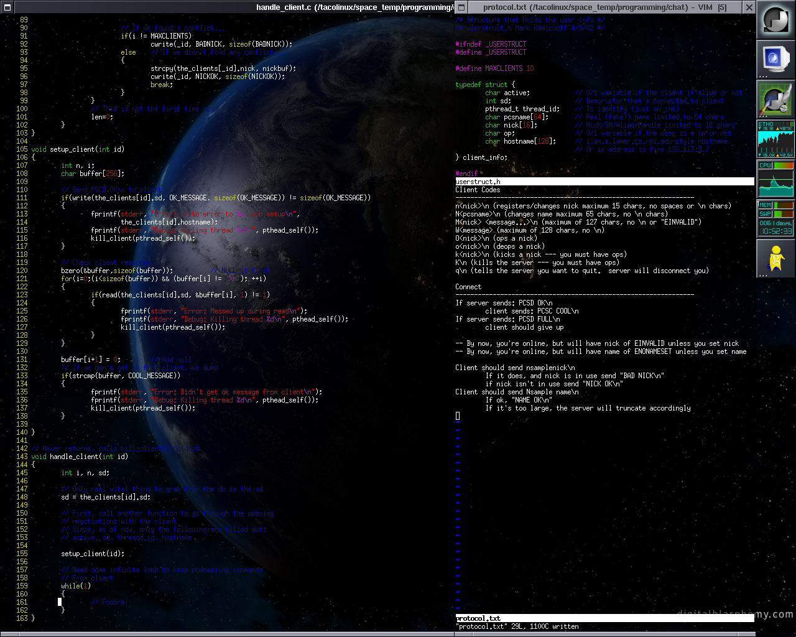Viewport: 796px width, 637px height.
Task: Open the yellow GAIM messenger dock icon
Action: pyautogui.click(x=775, y=258)
